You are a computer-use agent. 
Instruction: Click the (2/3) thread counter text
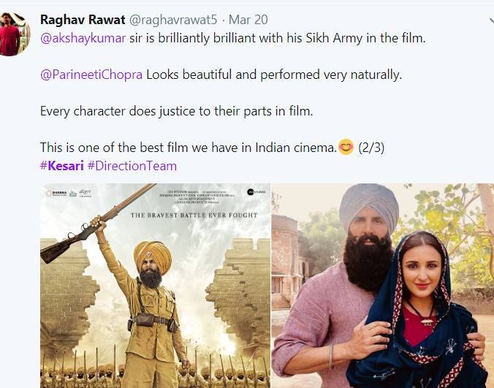[x=371, y=148]
